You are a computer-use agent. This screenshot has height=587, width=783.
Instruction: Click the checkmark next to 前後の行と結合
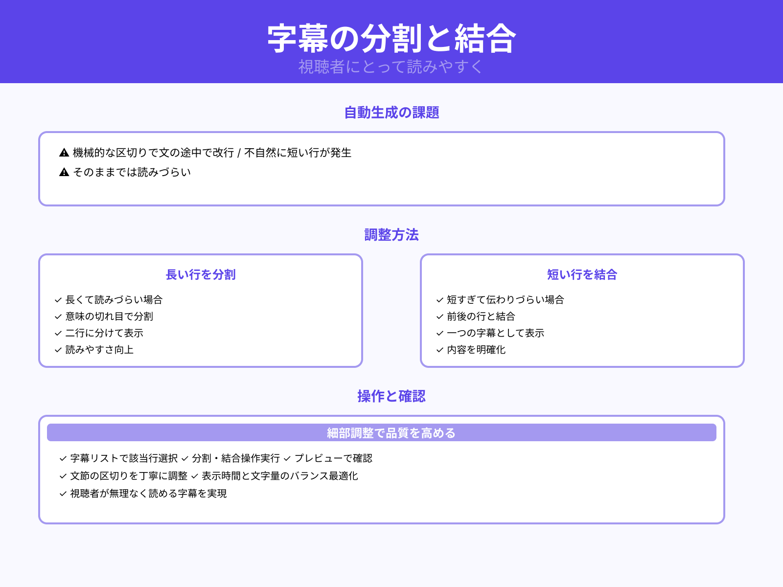(439, 316)
